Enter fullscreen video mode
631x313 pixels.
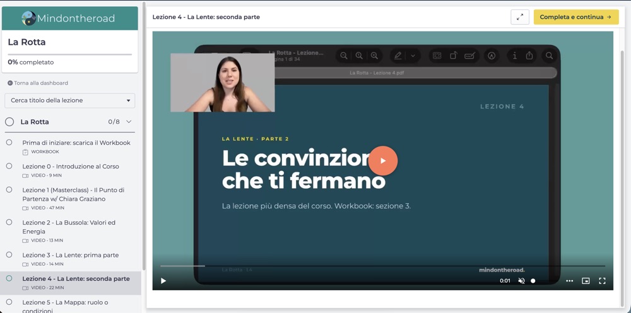(602, 281)
